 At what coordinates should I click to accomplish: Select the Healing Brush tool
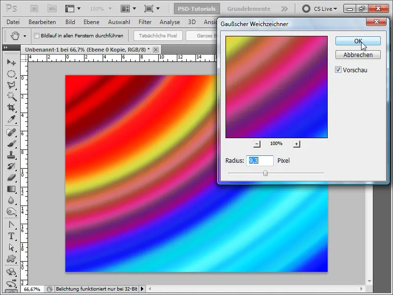tap(11, 132)
